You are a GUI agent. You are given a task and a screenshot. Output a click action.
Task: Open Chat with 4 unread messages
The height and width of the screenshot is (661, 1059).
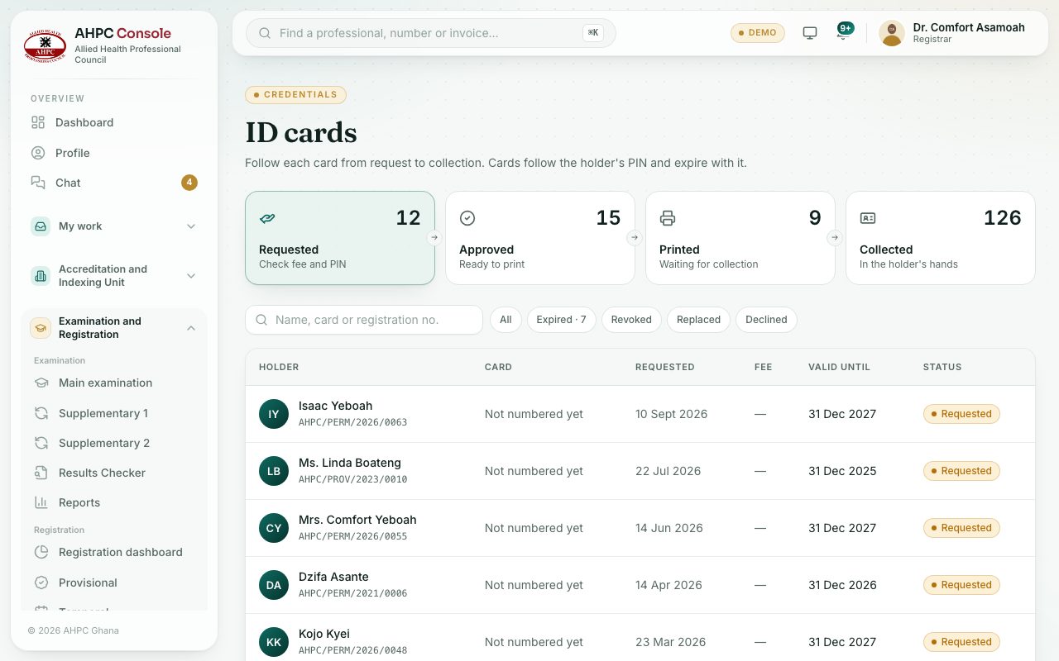pyautogui.click(x=114, y=183)
